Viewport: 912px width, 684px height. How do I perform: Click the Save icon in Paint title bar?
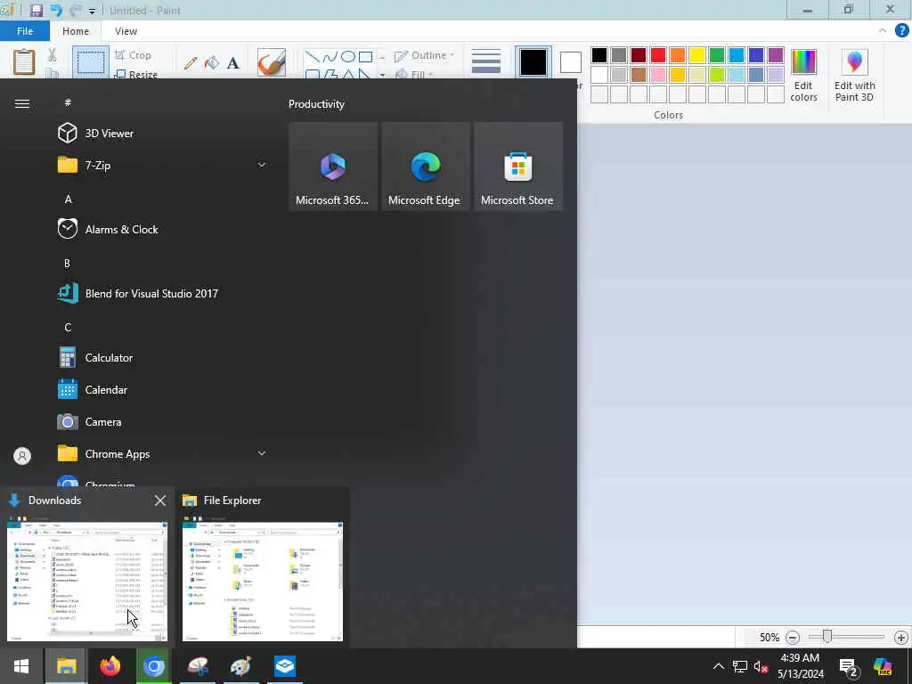click(x=36, y=11)
